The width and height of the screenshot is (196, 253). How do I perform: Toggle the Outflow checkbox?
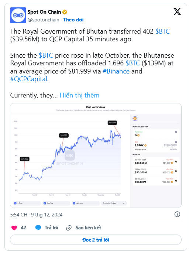45,203
